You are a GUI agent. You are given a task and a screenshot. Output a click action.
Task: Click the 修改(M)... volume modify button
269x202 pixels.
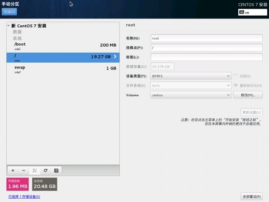click(x=248, y=95)
